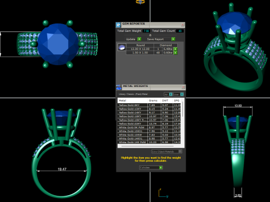This screenshot has height=202, width=270.
Task: Click the green arrow beside Calculate
Action: (x=161, y=168)
